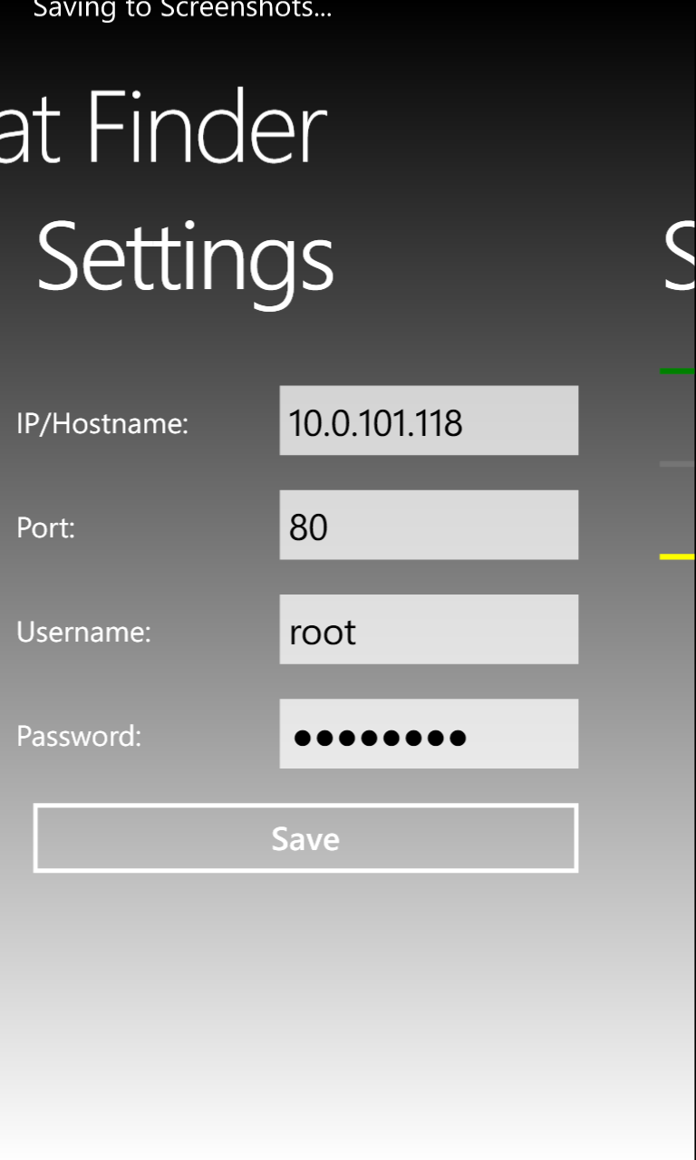Click inside the Port text box
Screen dimensions: 696x1160
pyautogui.click(x=428, y=525)
